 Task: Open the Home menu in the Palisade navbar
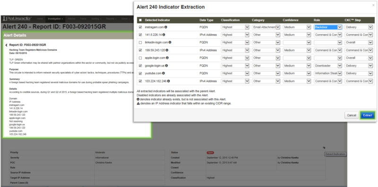coord(40,18)
